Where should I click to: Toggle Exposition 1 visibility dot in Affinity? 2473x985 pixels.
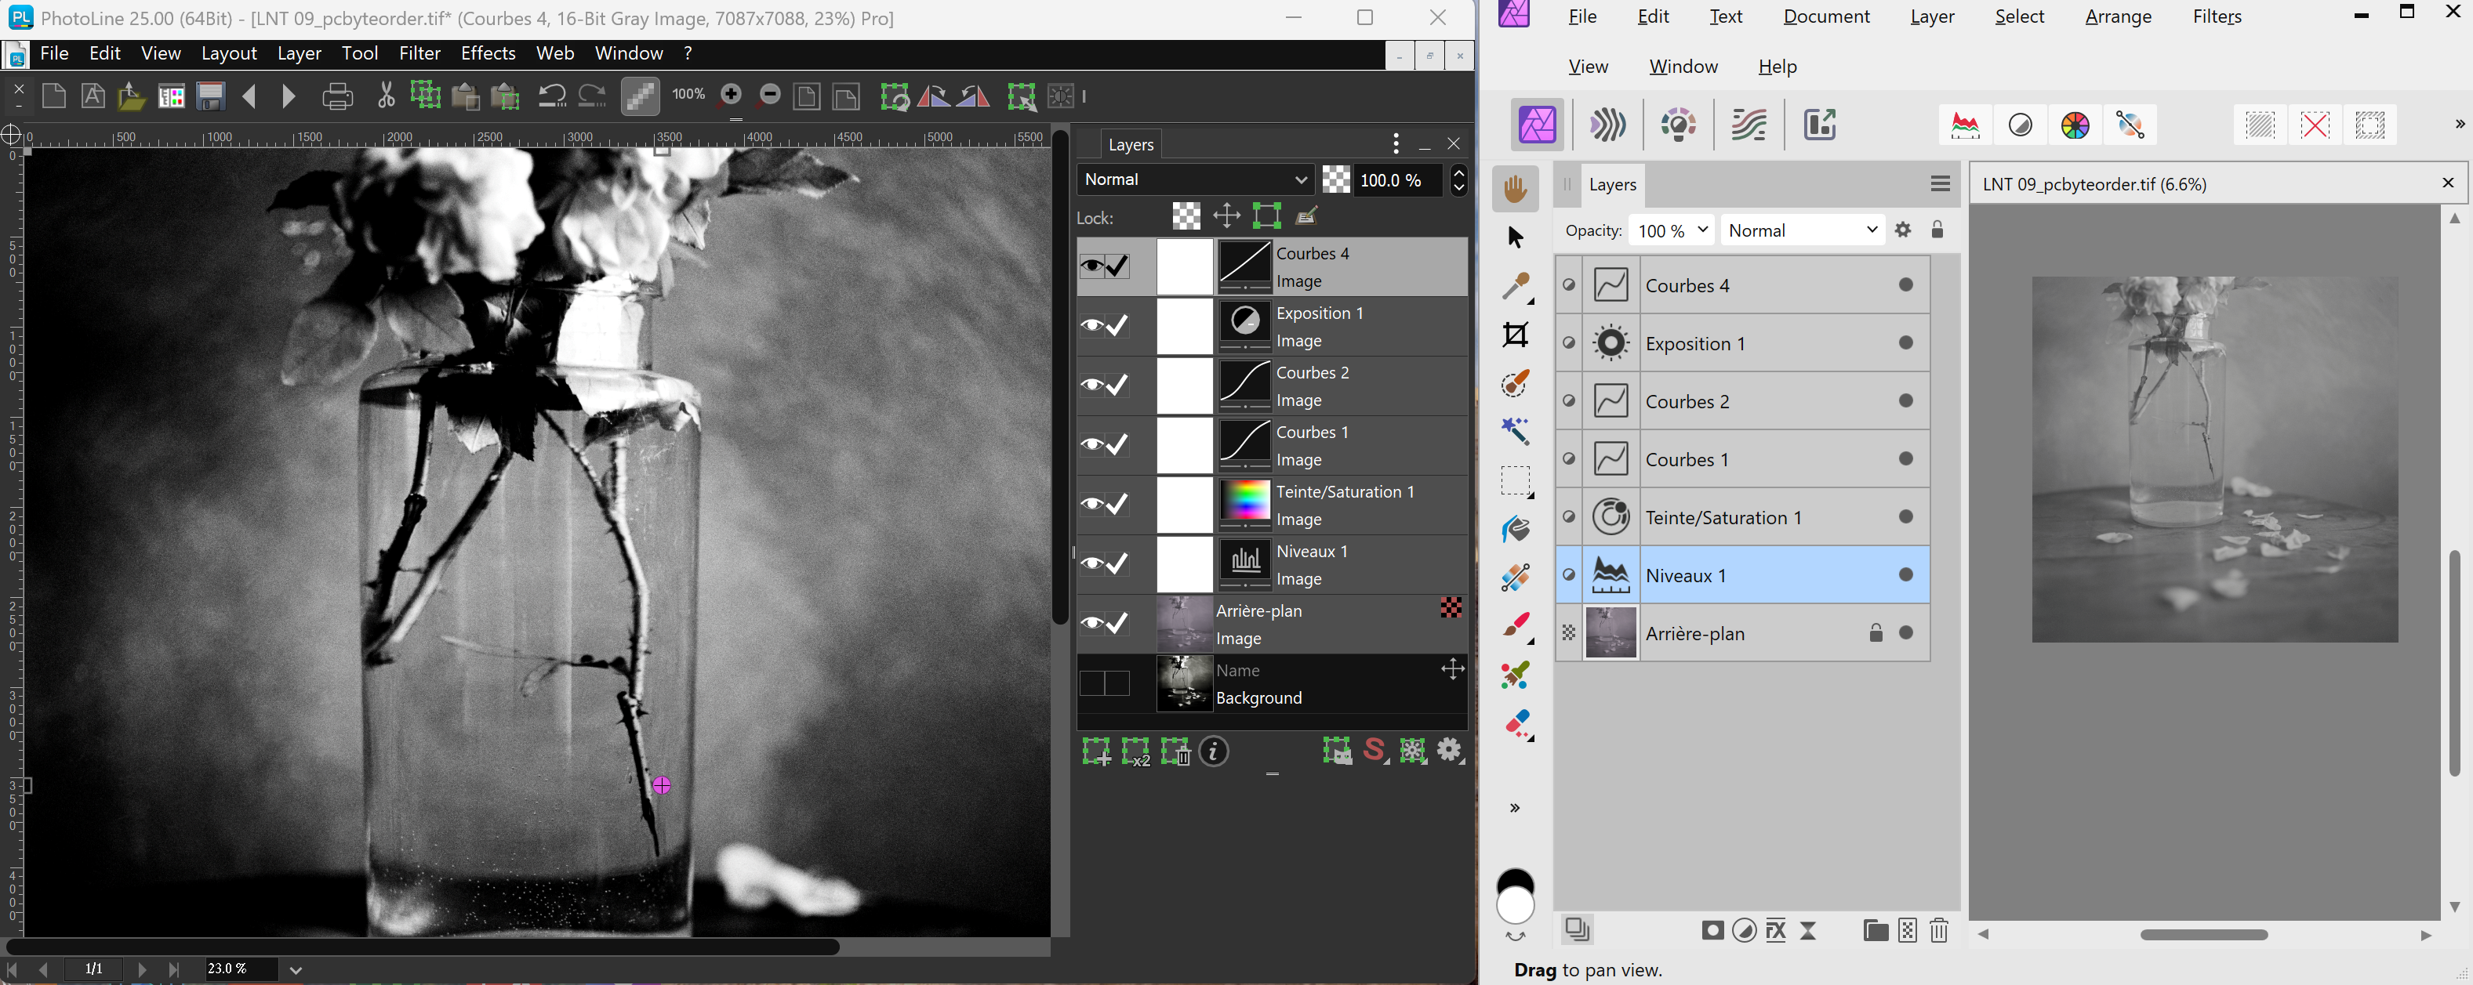1905,342
